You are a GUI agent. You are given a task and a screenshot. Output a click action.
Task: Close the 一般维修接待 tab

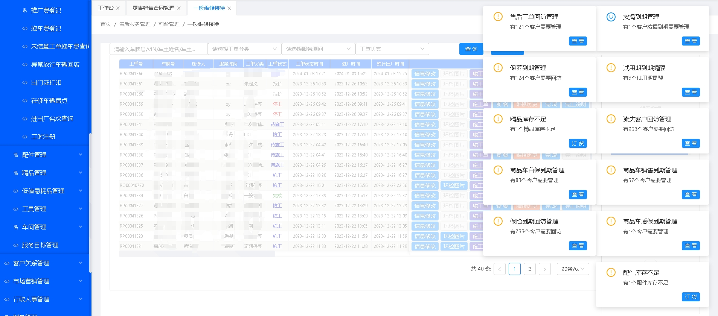pyautogui.click(x=229, y=8)
